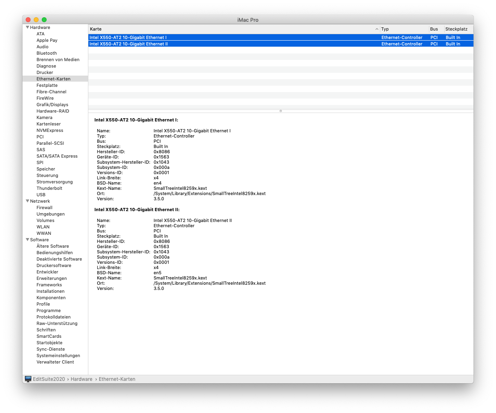
Task: Collapse the Hardware section triangle
Action: [27, 27]
